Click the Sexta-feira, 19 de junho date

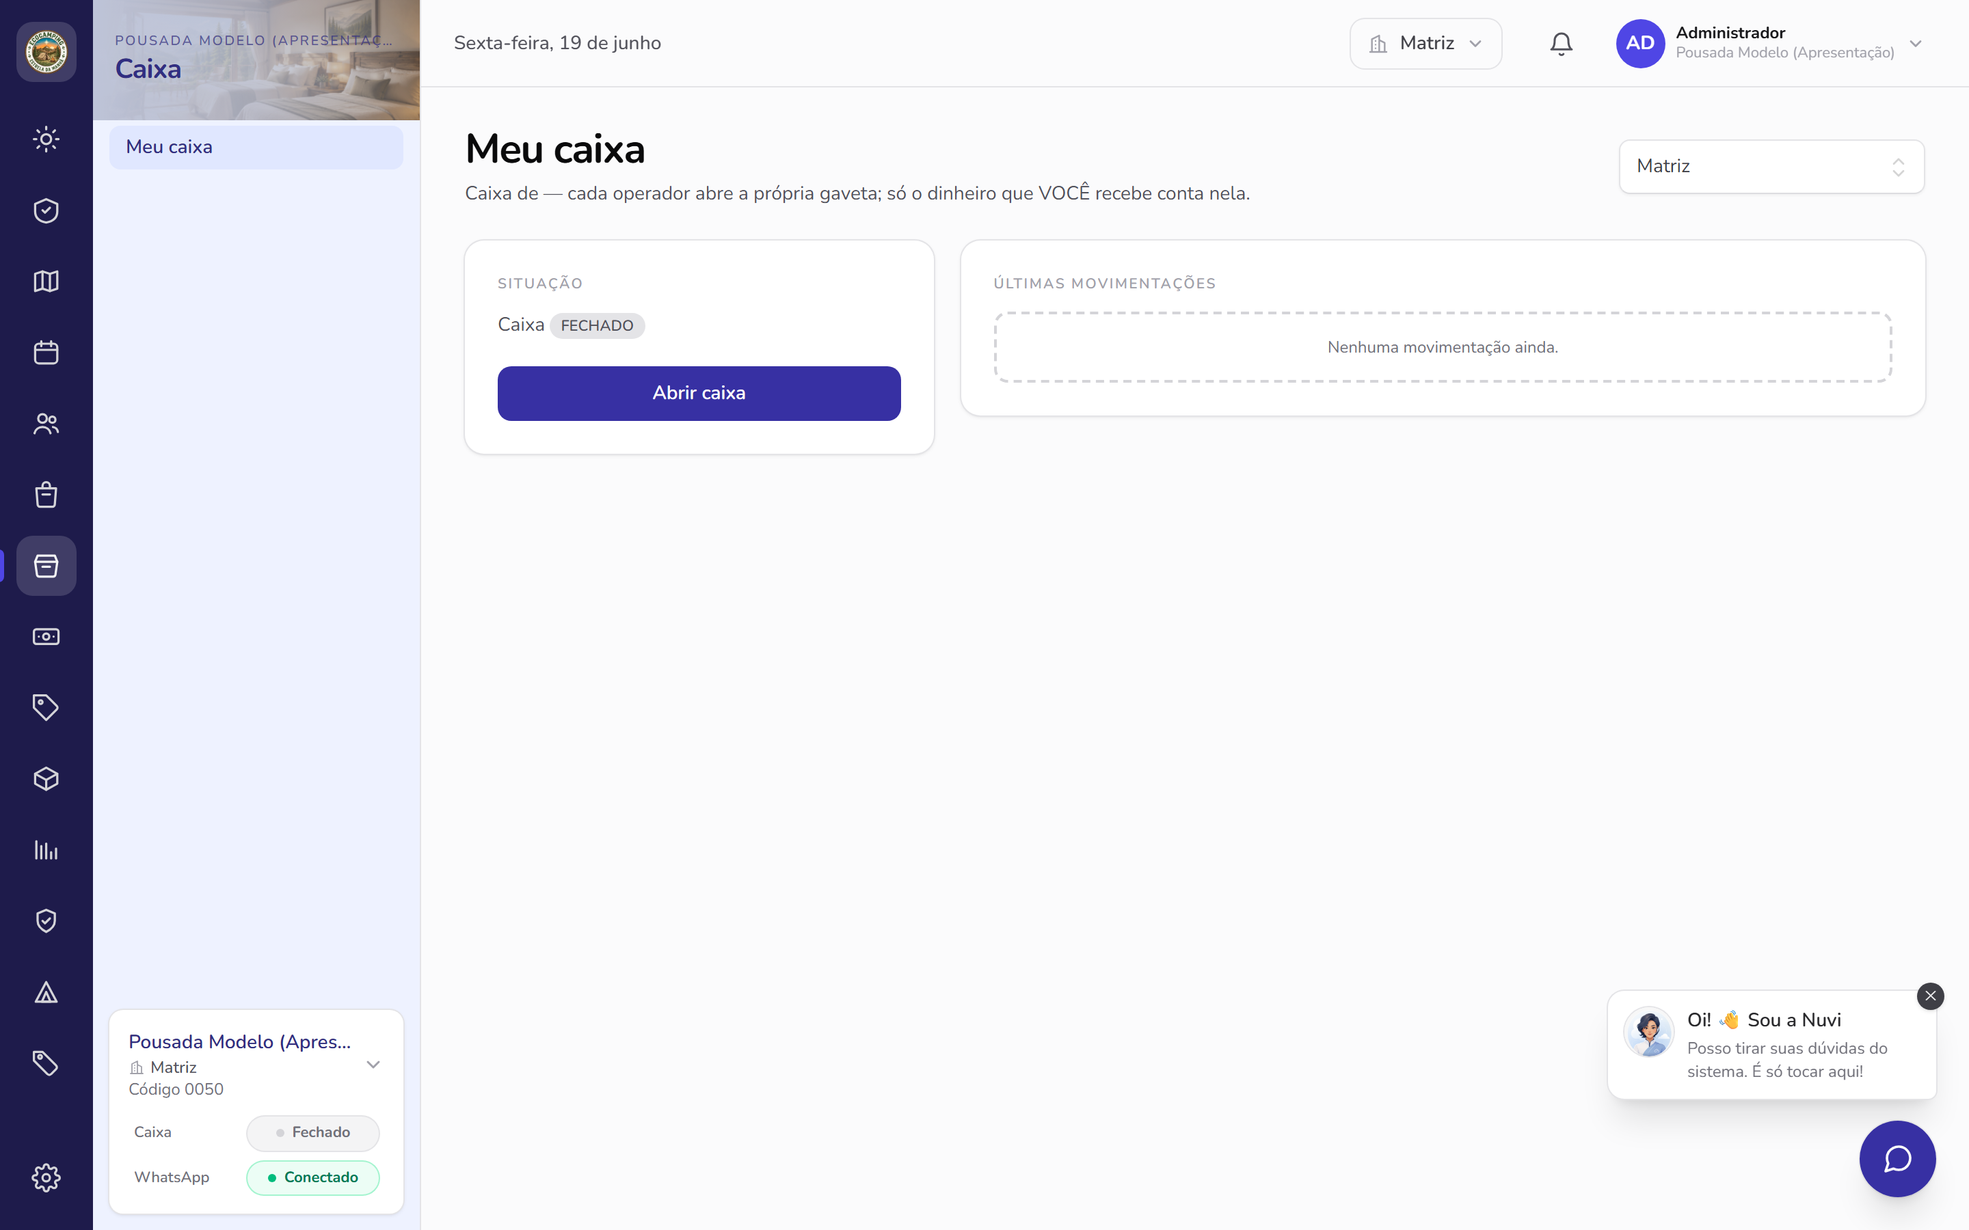click(557, 43)
